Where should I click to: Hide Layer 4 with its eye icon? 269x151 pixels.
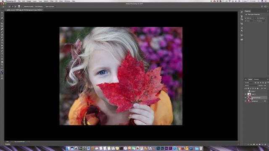point(245,94)
